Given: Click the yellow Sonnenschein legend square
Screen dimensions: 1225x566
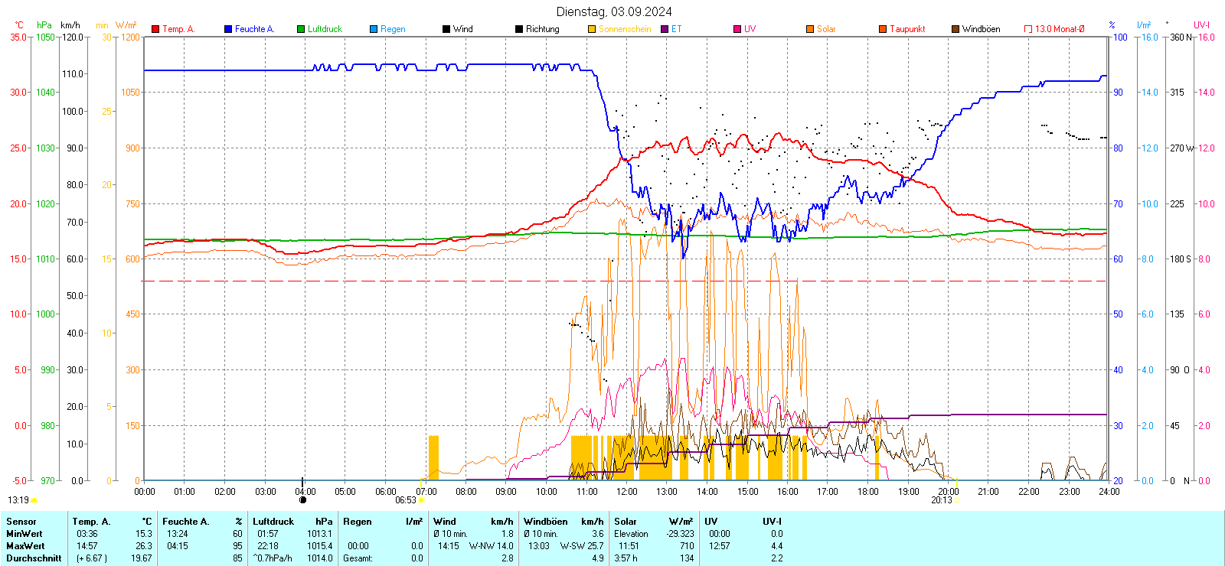Looking at the screenshot, I should (592, 29).
